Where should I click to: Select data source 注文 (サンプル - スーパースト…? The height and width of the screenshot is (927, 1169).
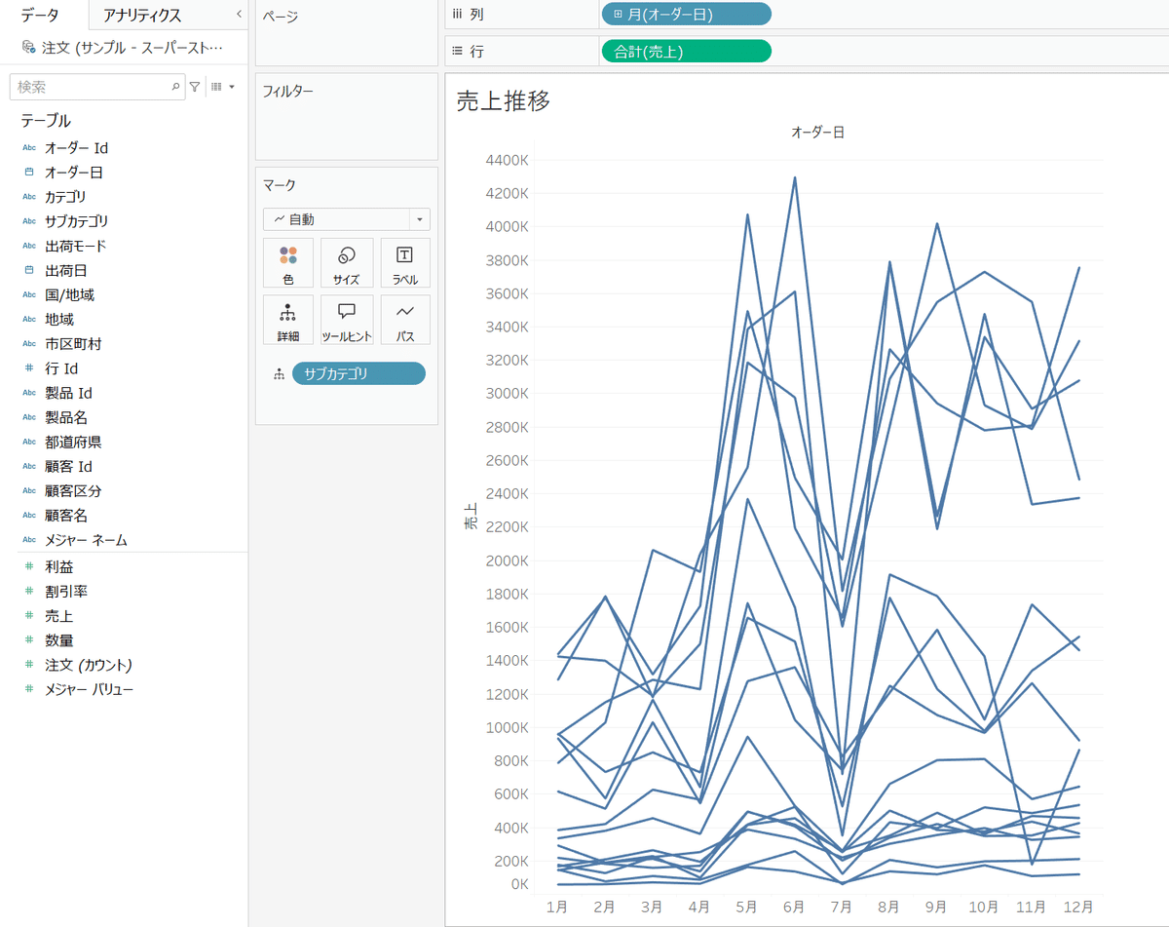click(x=132, y=47)
